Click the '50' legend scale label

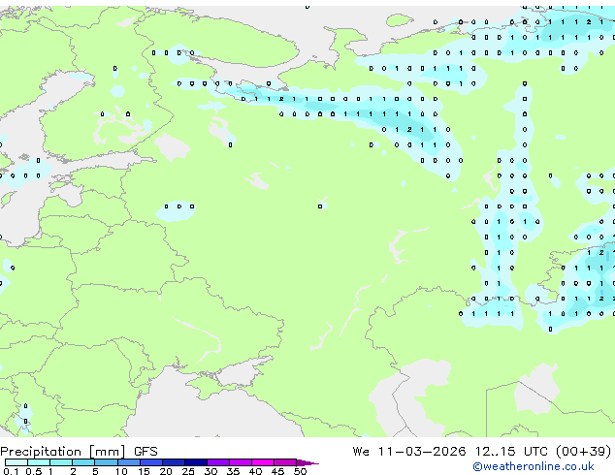(x=300, y=471)
